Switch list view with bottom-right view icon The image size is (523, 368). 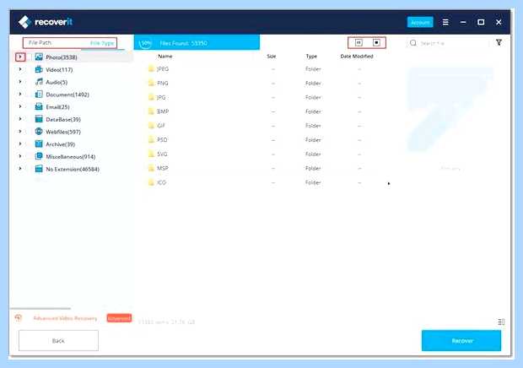[501, 322]
